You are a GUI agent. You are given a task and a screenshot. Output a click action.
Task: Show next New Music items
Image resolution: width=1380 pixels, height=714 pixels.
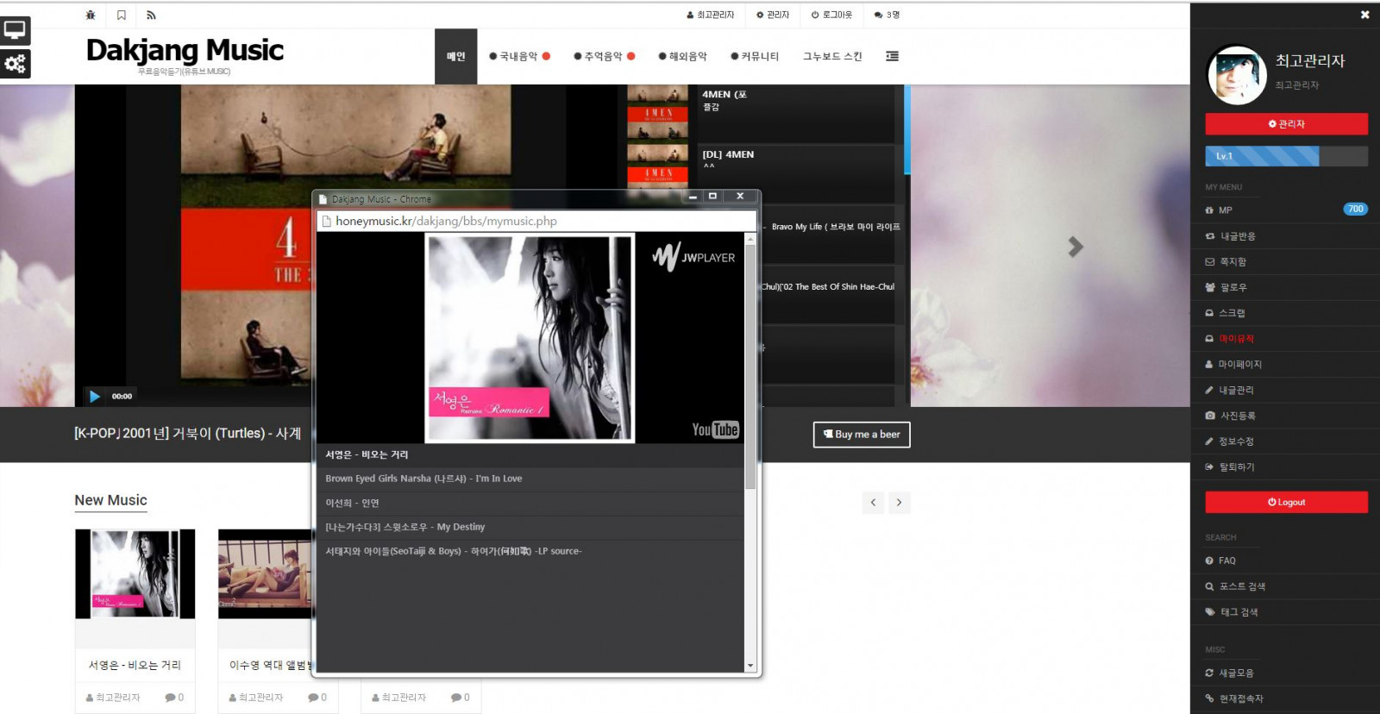(899, 503)
